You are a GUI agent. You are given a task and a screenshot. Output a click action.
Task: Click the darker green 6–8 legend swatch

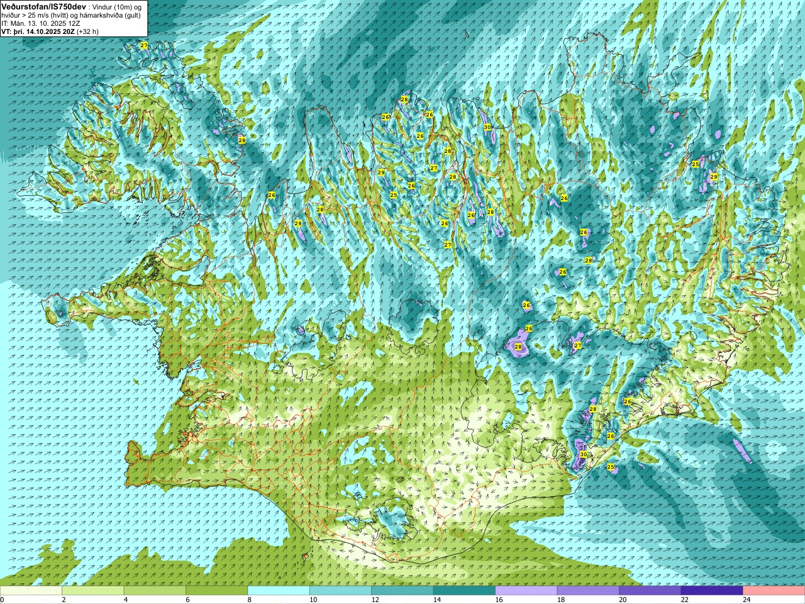(216, 591)
